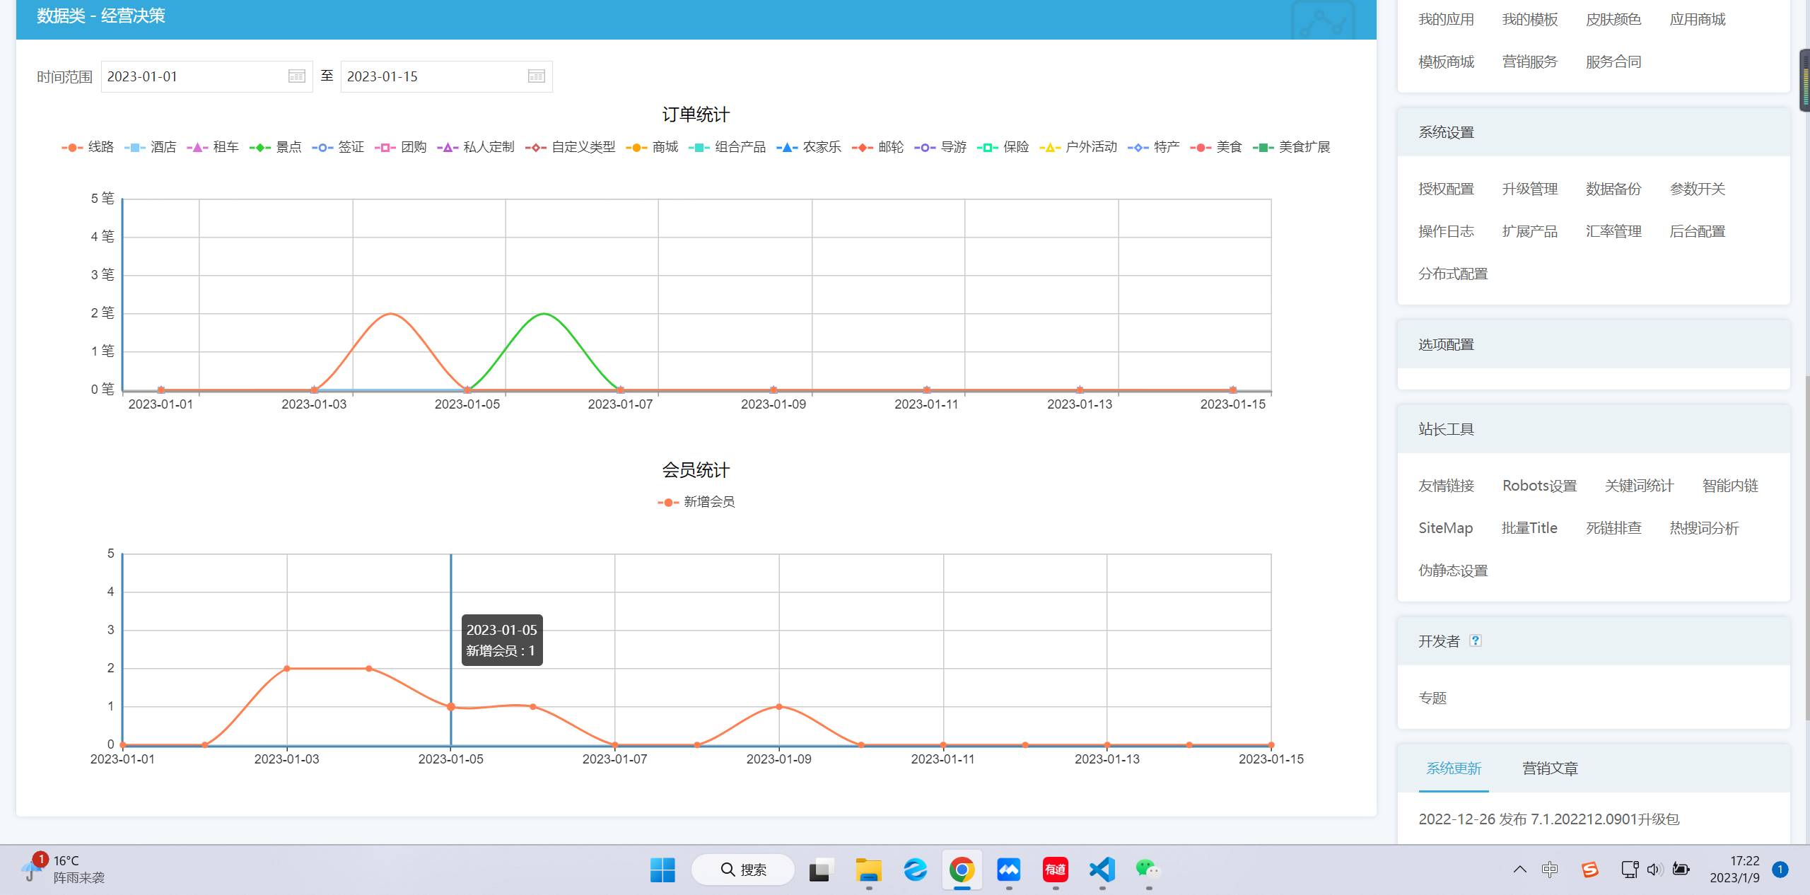Open WeChat from the taskbar
The height and width of the screenshot is (895, 1810).
tap(1149, 870)
